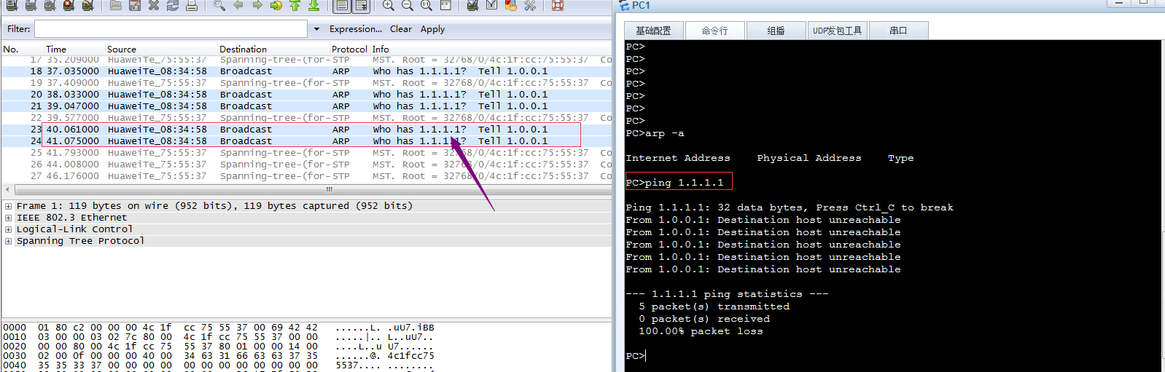1165x372 pixels.
Task: Clear the display filter
Action: click(401, 29)
